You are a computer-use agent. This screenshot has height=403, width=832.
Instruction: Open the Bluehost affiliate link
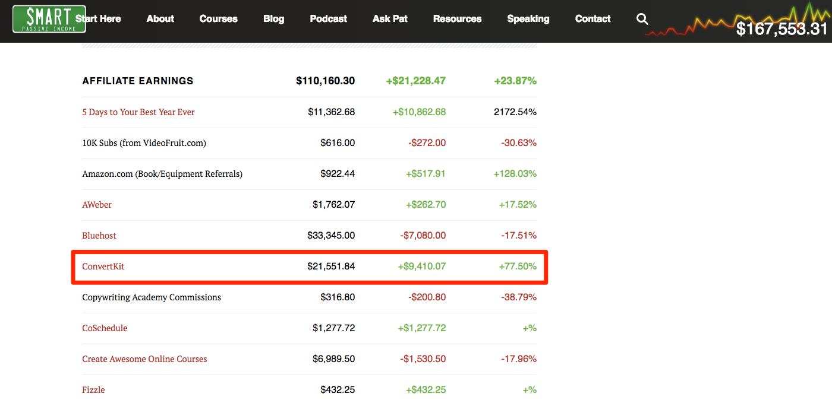pyautogui.click(x=99, y=236)
